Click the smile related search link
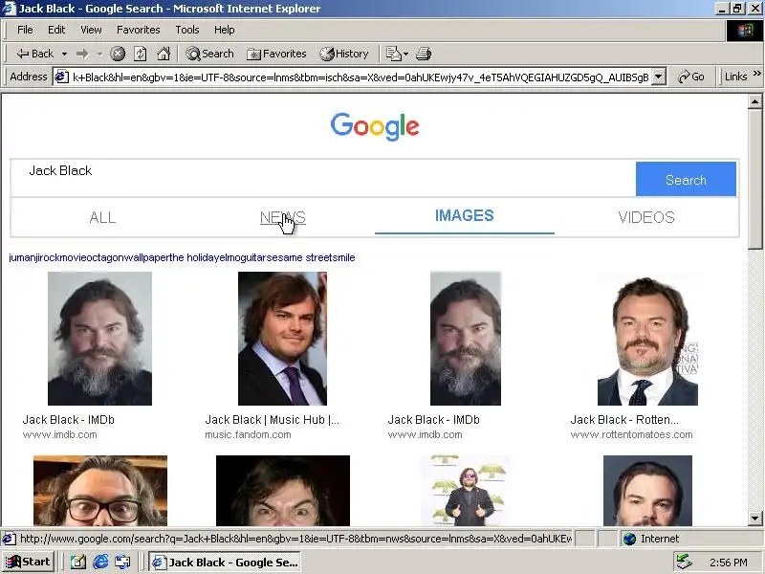 [x=342, y=257]
